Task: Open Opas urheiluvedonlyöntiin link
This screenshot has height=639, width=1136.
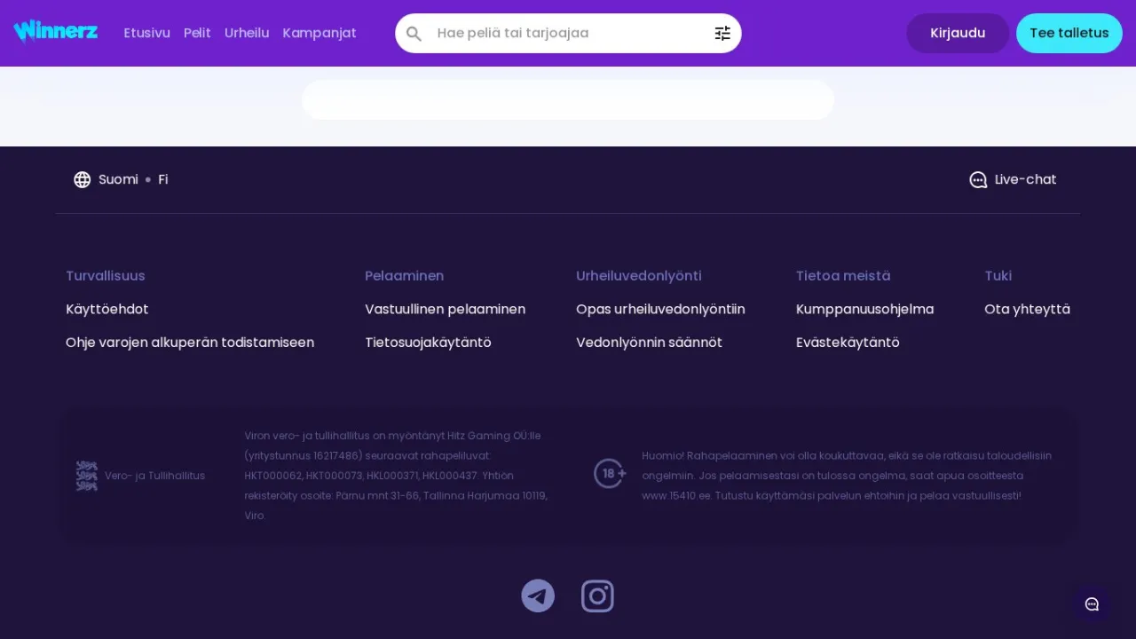Action: 660,309
